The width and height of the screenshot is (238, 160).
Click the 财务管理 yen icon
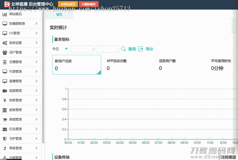(5, 100)
